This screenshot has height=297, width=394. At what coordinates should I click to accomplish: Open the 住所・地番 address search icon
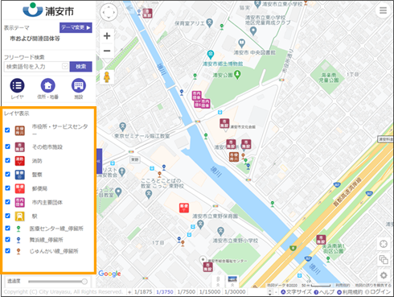47,85
